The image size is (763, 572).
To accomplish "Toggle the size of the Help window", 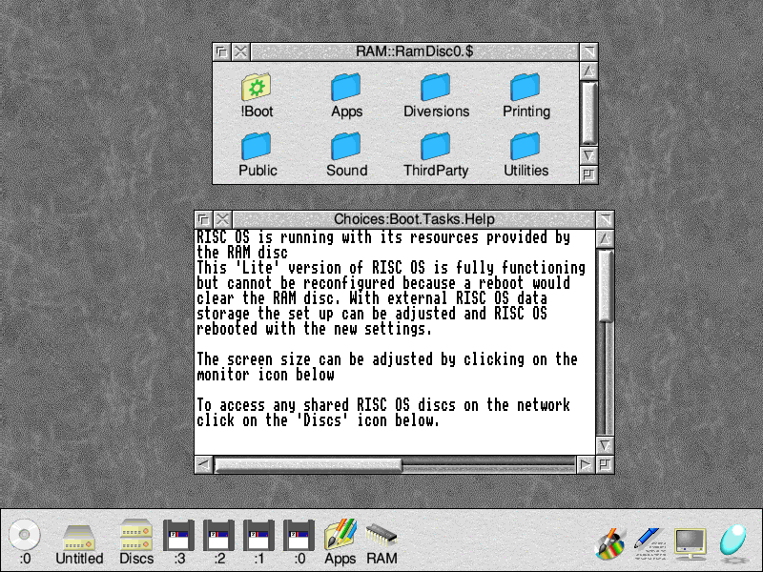I will point(605,219).
